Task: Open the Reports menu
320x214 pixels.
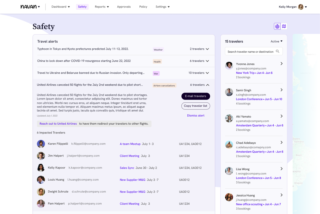Action: [102, 7]
